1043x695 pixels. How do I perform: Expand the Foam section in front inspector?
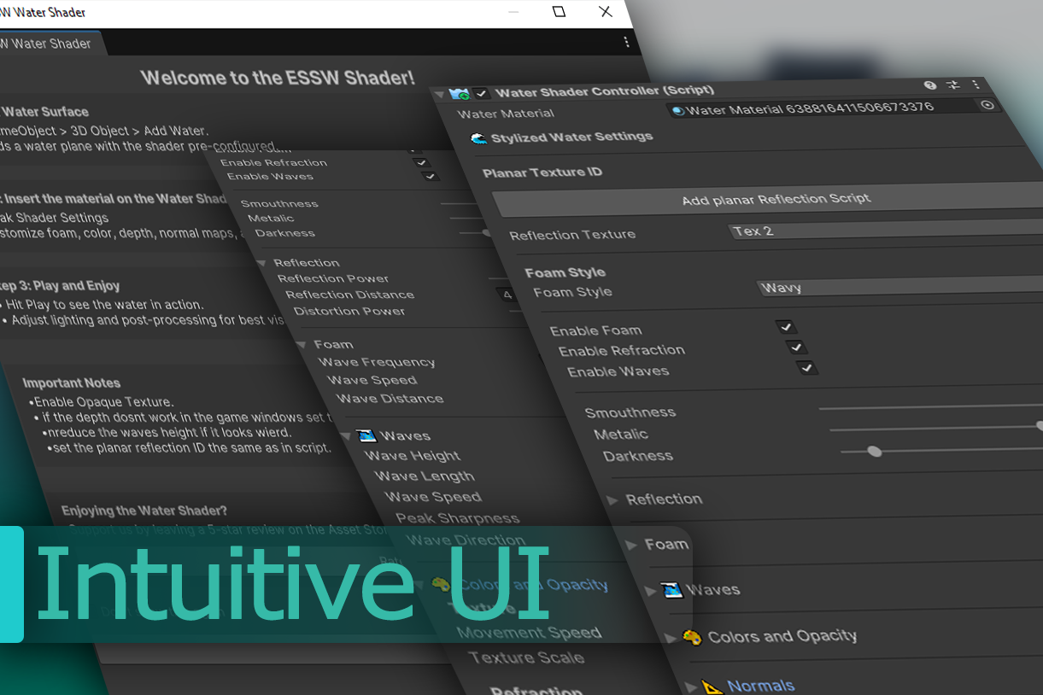pyautogui.click(x=630, y=545)
